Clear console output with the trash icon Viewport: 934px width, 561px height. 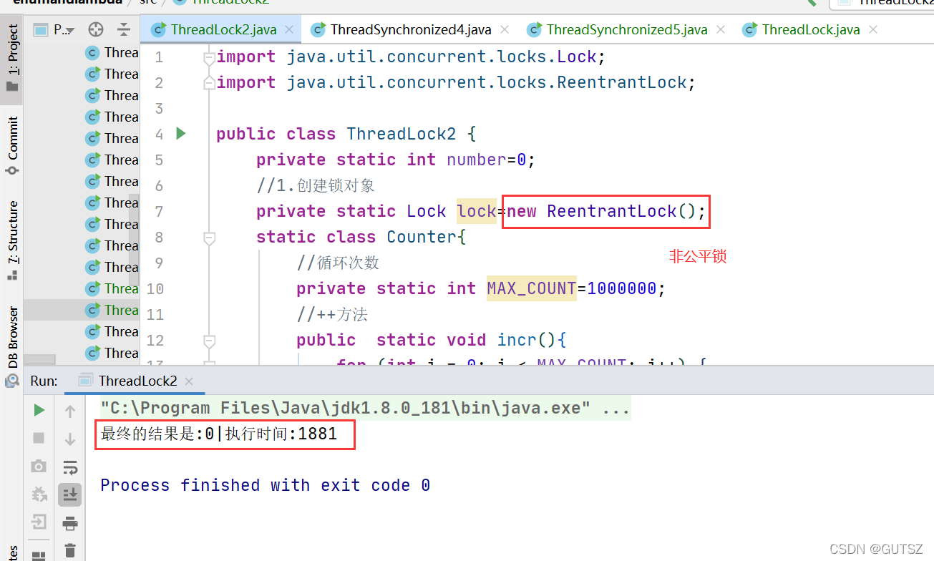(70, 550)
